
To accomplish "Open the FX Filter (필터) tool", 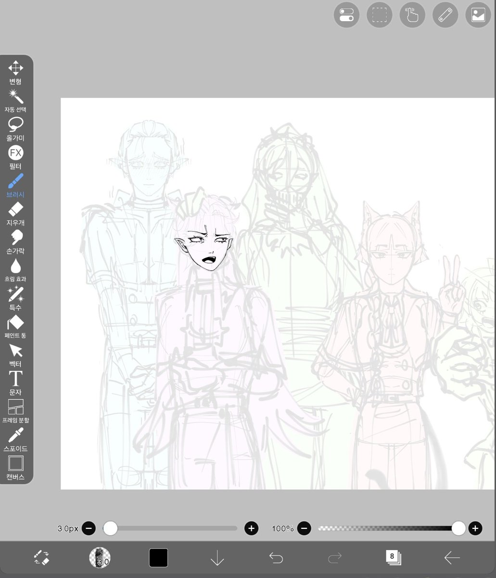I will 15,158.
